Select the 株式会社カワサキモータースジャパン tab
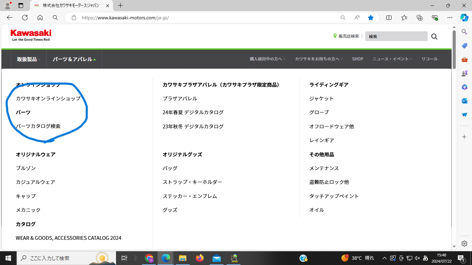 click(71, 6)
